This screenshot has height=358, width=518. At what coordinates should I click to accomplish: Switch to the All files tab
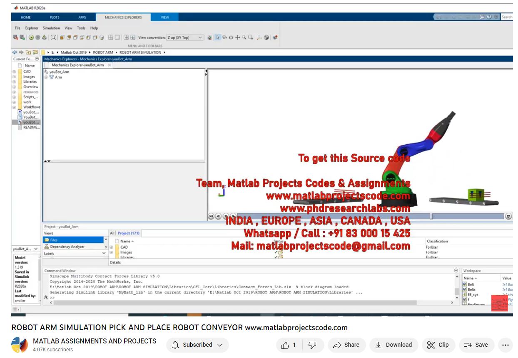(x=112, y=233)
